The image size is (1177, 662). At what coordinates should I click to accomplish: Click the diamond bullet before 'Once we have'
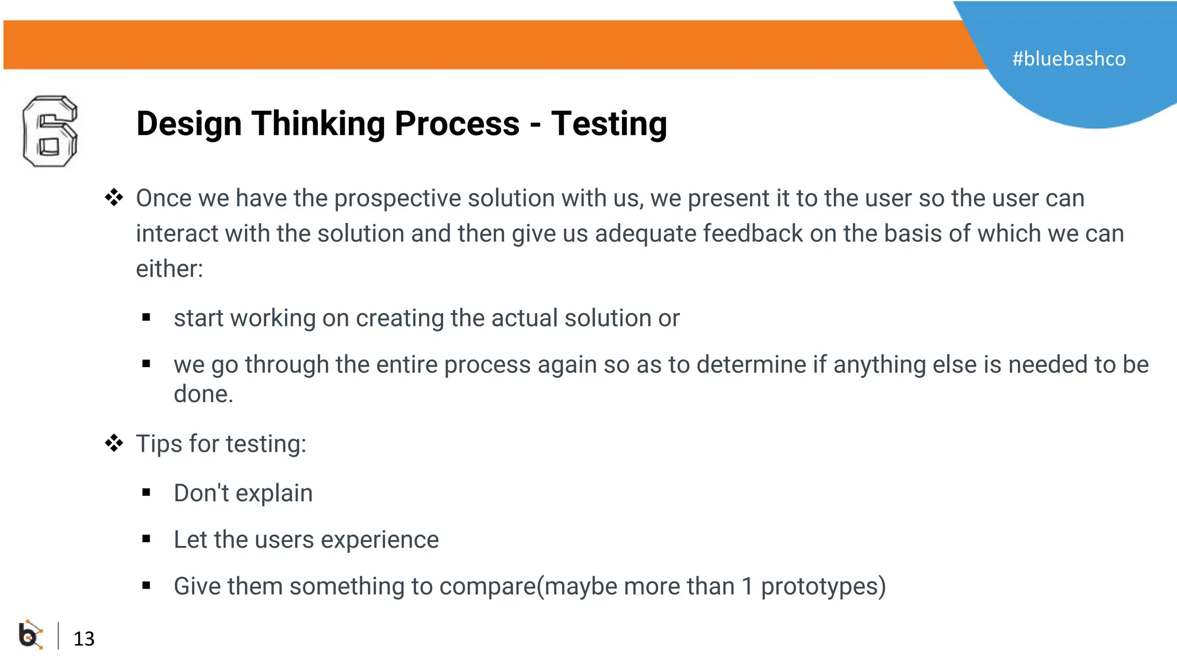[x=114, y=198]
